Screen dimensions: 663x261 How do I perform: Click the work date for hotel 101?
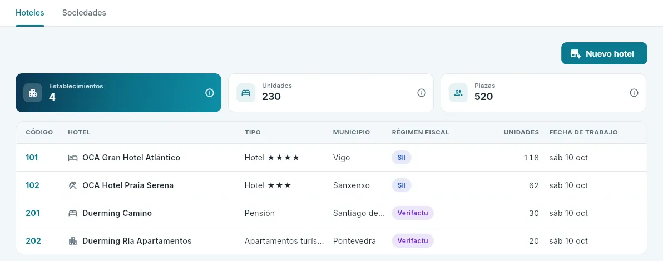click(568, 158)
